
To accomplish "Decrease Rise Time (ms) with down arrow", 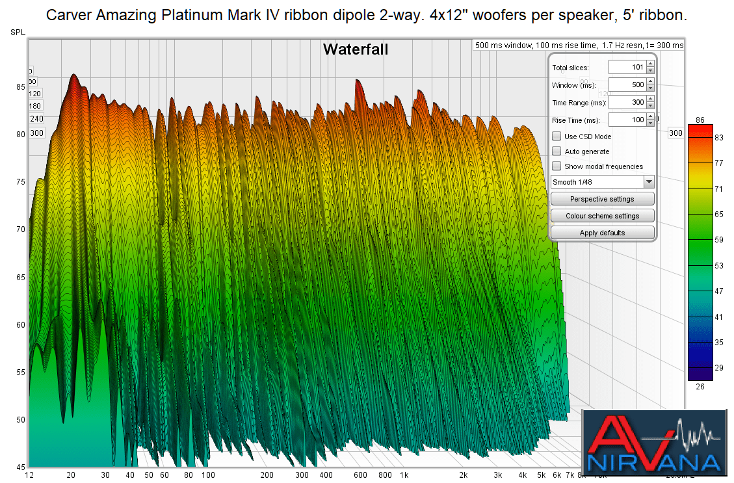I will pos(650,123).
